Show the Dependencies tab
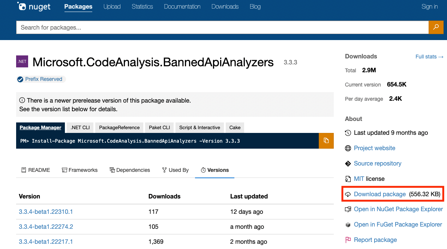Screen dimensions: 447x249 point(130,170)
